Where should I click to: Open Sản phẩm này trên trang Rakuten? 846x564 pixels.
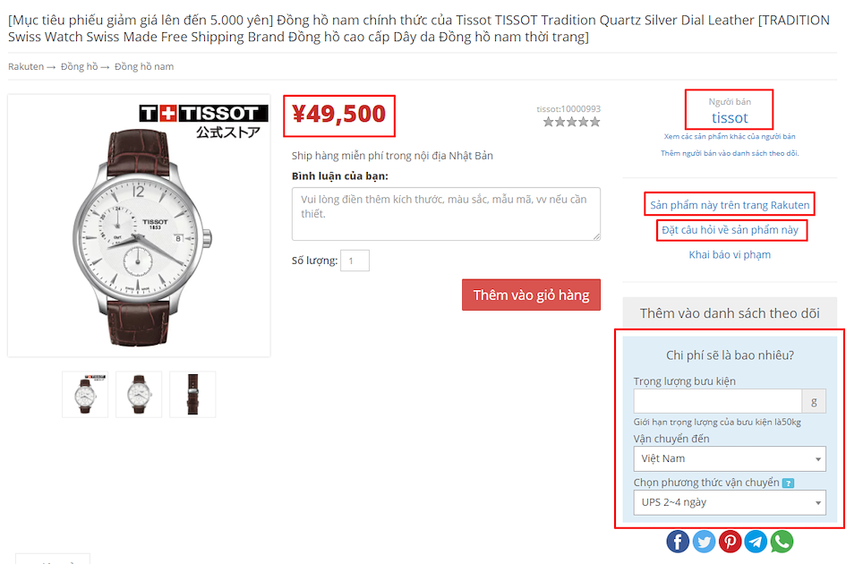click(730, 205)
